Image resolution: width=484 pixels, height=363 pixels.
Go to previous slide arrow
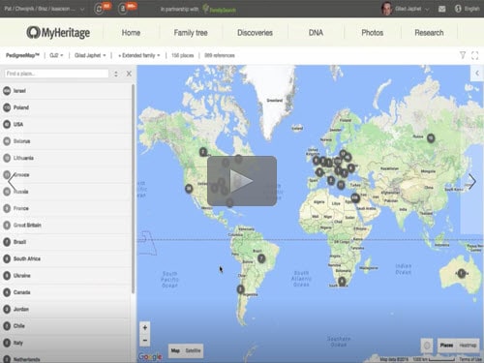pos(12,182)
